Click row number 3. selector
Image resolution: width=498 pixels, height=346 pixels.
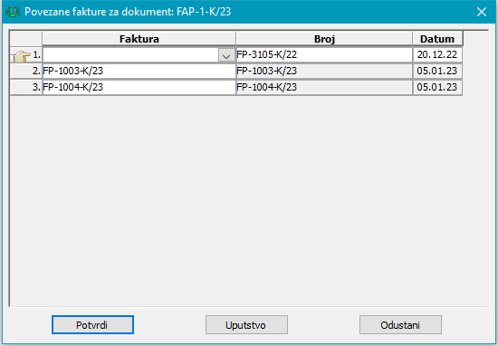tap(26, 87)
